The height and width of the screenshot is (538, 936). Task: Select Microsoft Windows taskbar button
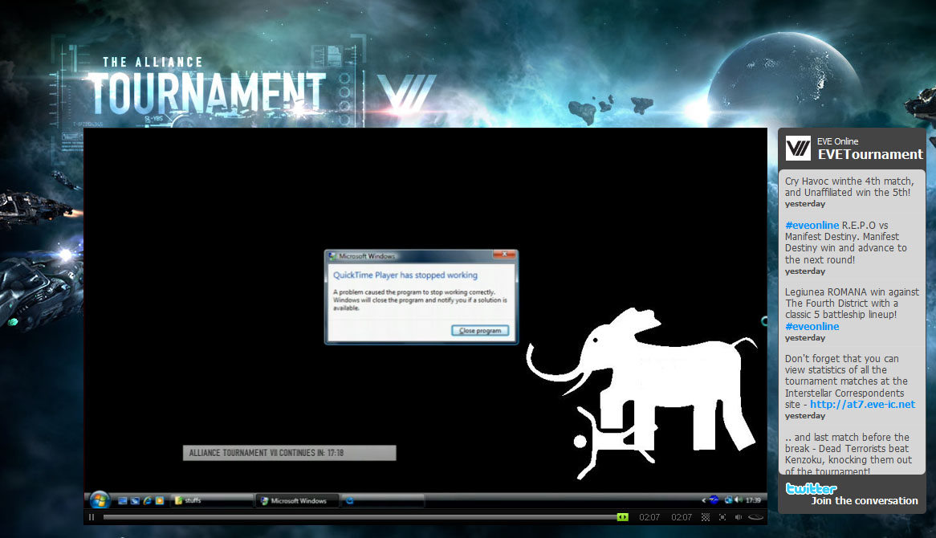(x=297, y=500)
